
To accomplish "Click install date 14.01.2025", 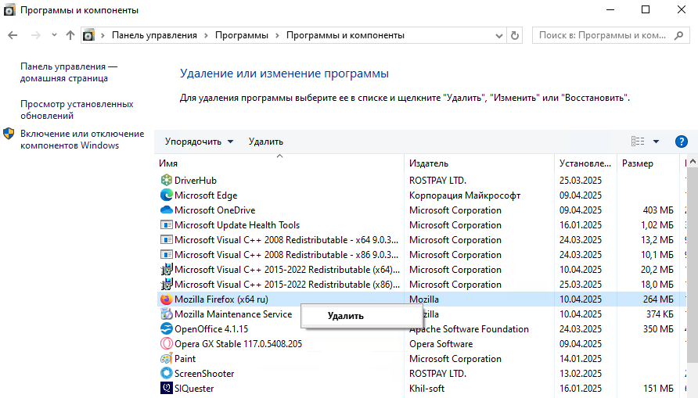I will click(581, 358).
